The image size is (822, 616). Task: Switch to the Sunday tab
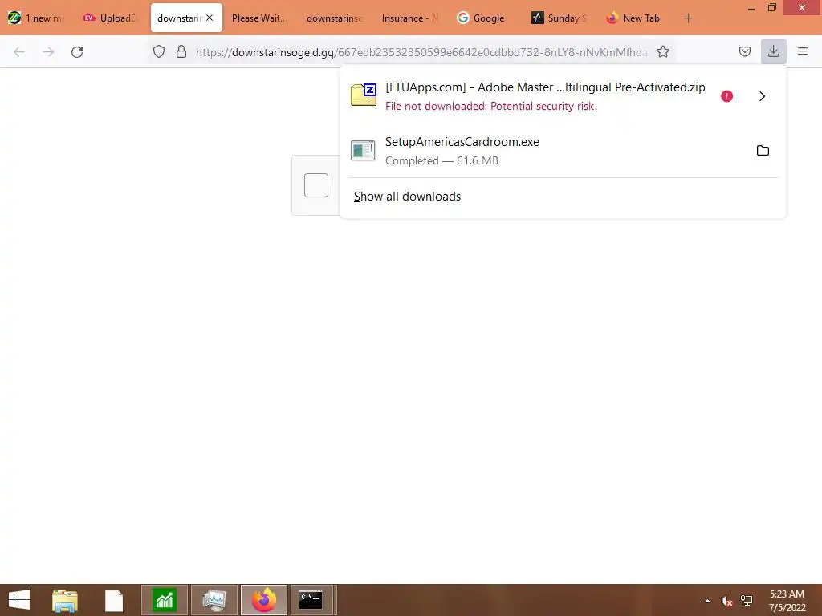click(x=559, y=18)
